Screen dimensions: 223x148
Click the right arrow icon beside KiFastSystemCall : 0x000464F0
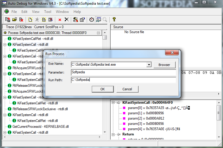click(x=118, y=103)
